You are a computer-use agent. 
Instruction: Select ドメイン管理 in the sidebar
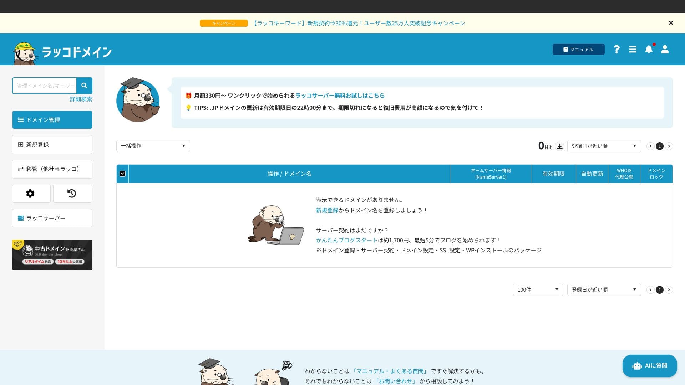(x=52, y=120)
